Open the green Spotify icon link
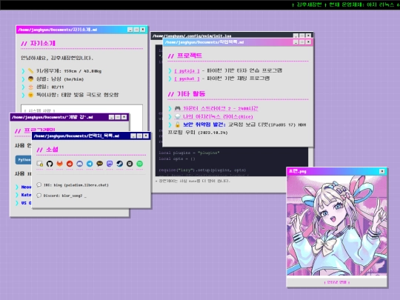This screenshot has height=300, width=400. pos(139,164)
